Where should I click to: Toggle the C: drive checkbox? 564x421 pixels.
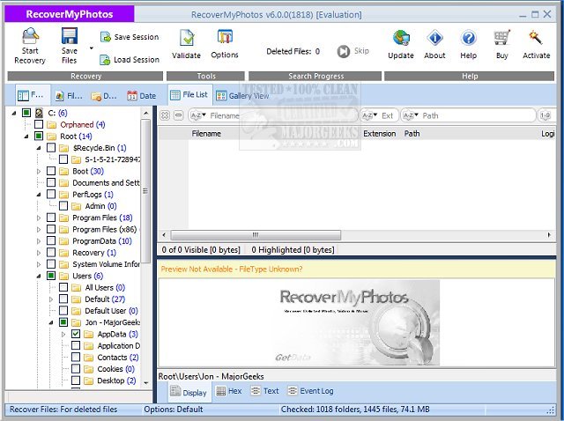click(x=26, y=113)
